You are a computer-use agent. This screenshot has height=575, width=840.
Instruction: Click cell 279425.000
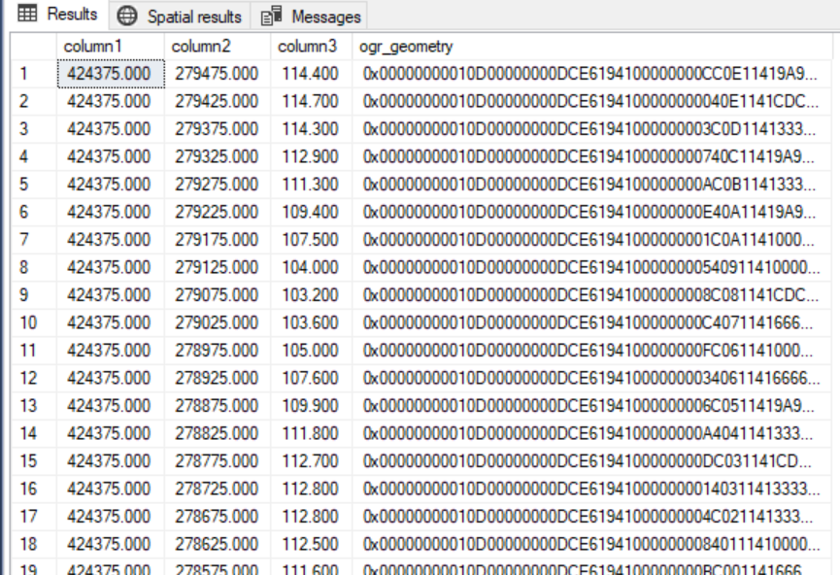(x=218, y=101)
